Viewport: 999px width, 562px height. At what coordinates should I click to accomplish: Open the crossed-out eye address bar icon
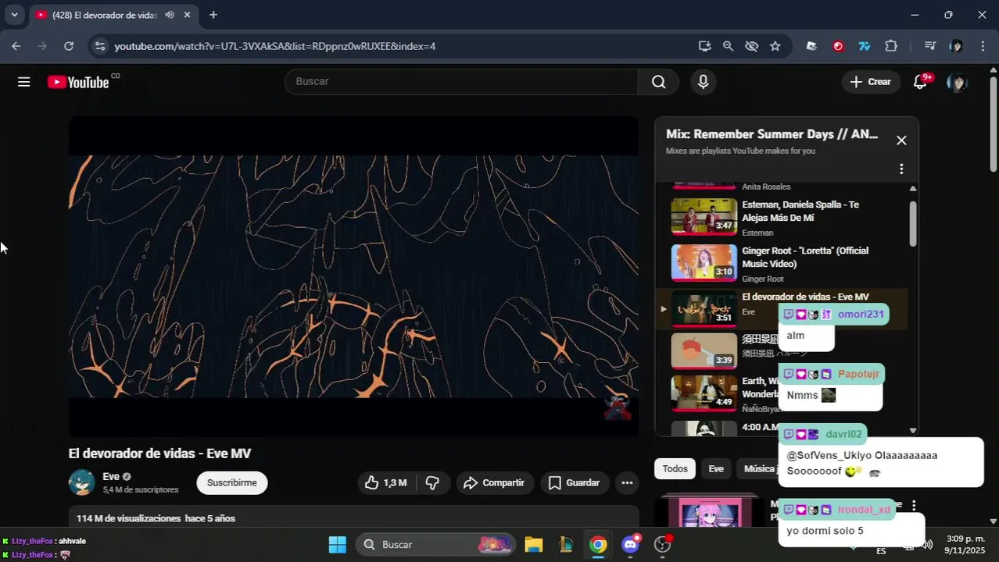pos(751,46)
